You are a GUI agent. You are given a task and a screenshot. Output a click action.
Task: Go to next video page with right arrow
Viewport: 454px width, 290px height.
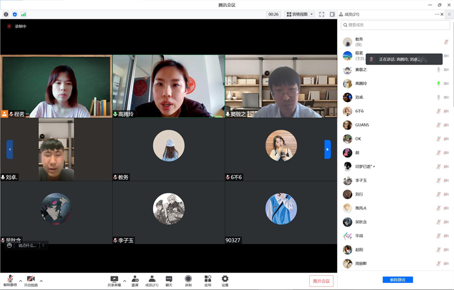pos(327,149)
